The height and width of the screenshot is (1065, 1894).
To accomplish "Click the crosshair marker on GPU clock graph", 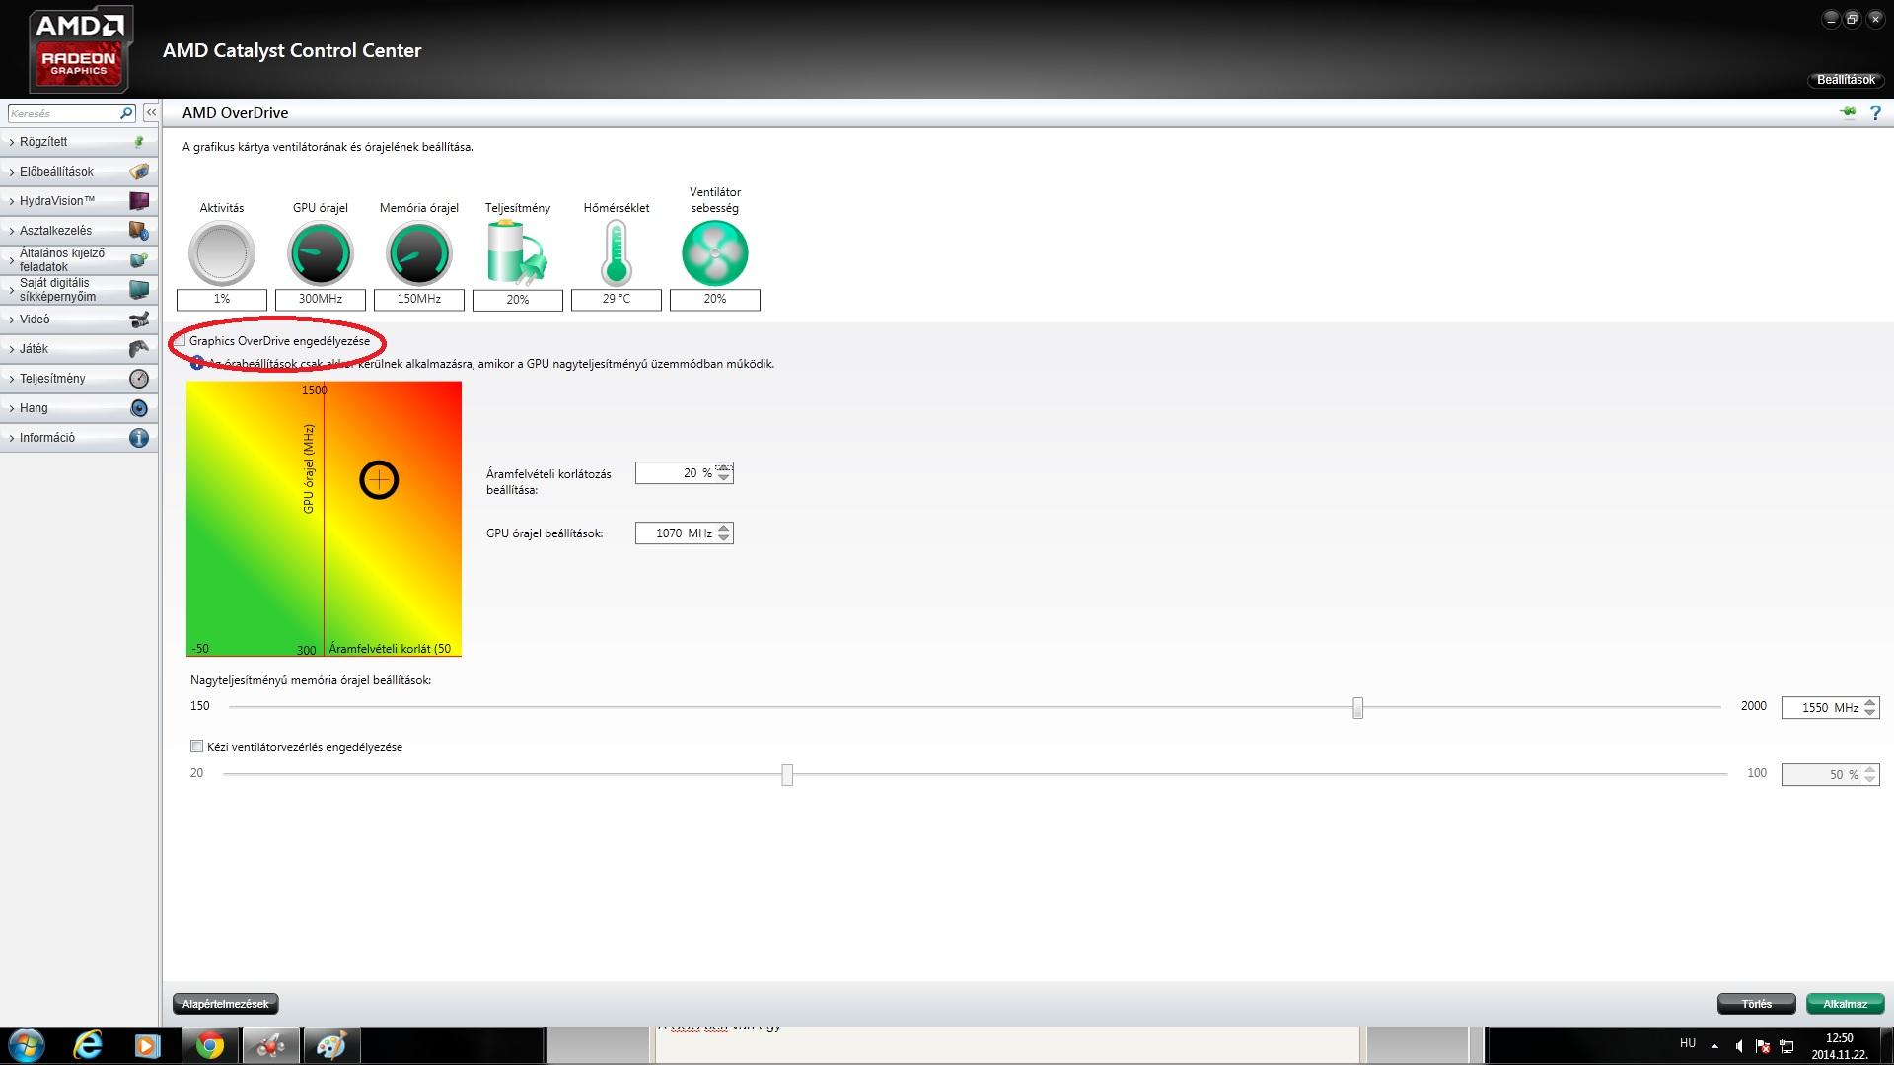I will (x=379, y=480).
